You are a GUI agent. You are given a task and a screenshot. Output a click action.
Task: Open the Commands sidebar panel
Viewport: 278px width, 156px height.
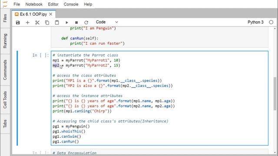tap(5, 70)
